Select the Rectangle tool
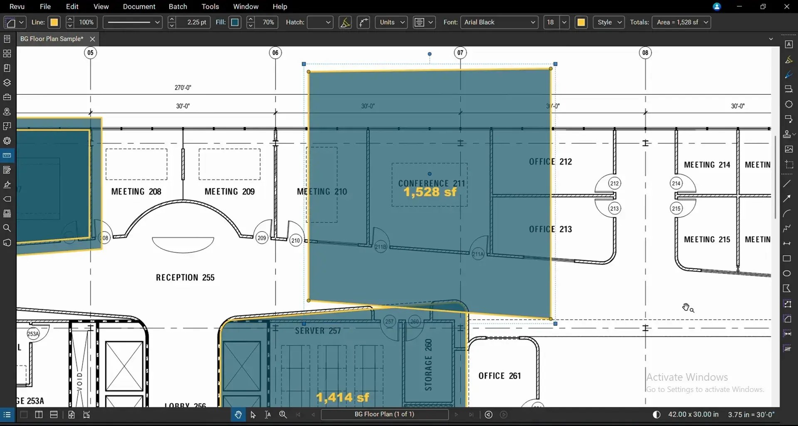Screen dimensions: 798x426 pos(787,259)
